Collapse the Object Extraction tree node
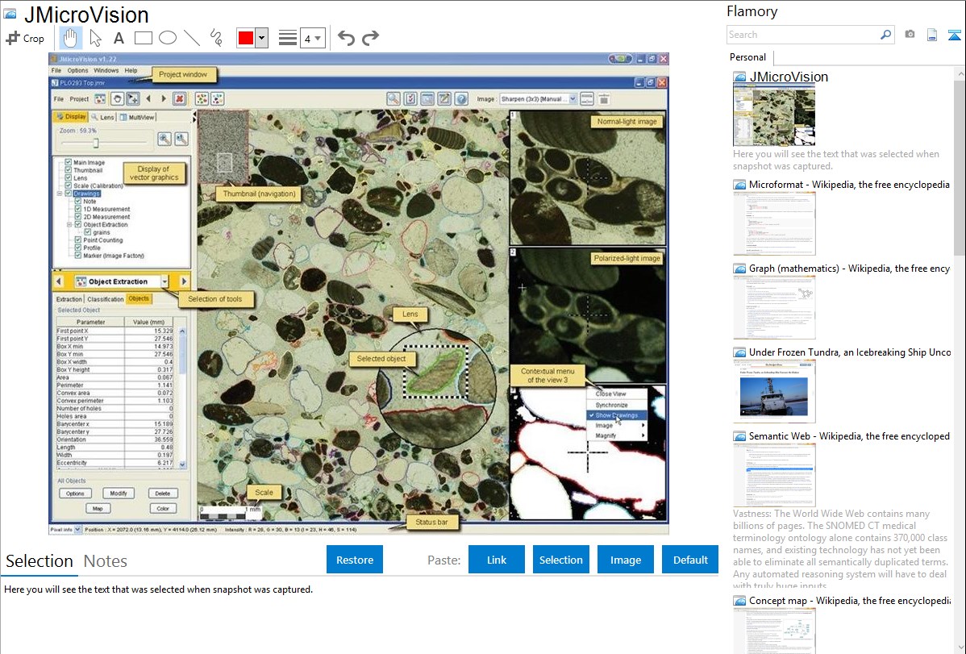The width and height of the screenshot is (966, 654). (69, 224)
